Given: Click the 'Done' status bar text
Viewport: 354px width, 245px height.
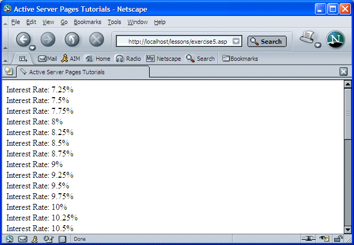Looking at the screenshot, I should click(80, 239).
